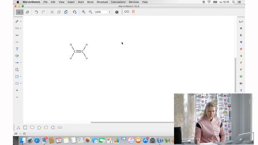Select the reaction arrow tool
The width and height of the screenshot is (258, 145).
[17, 63]
